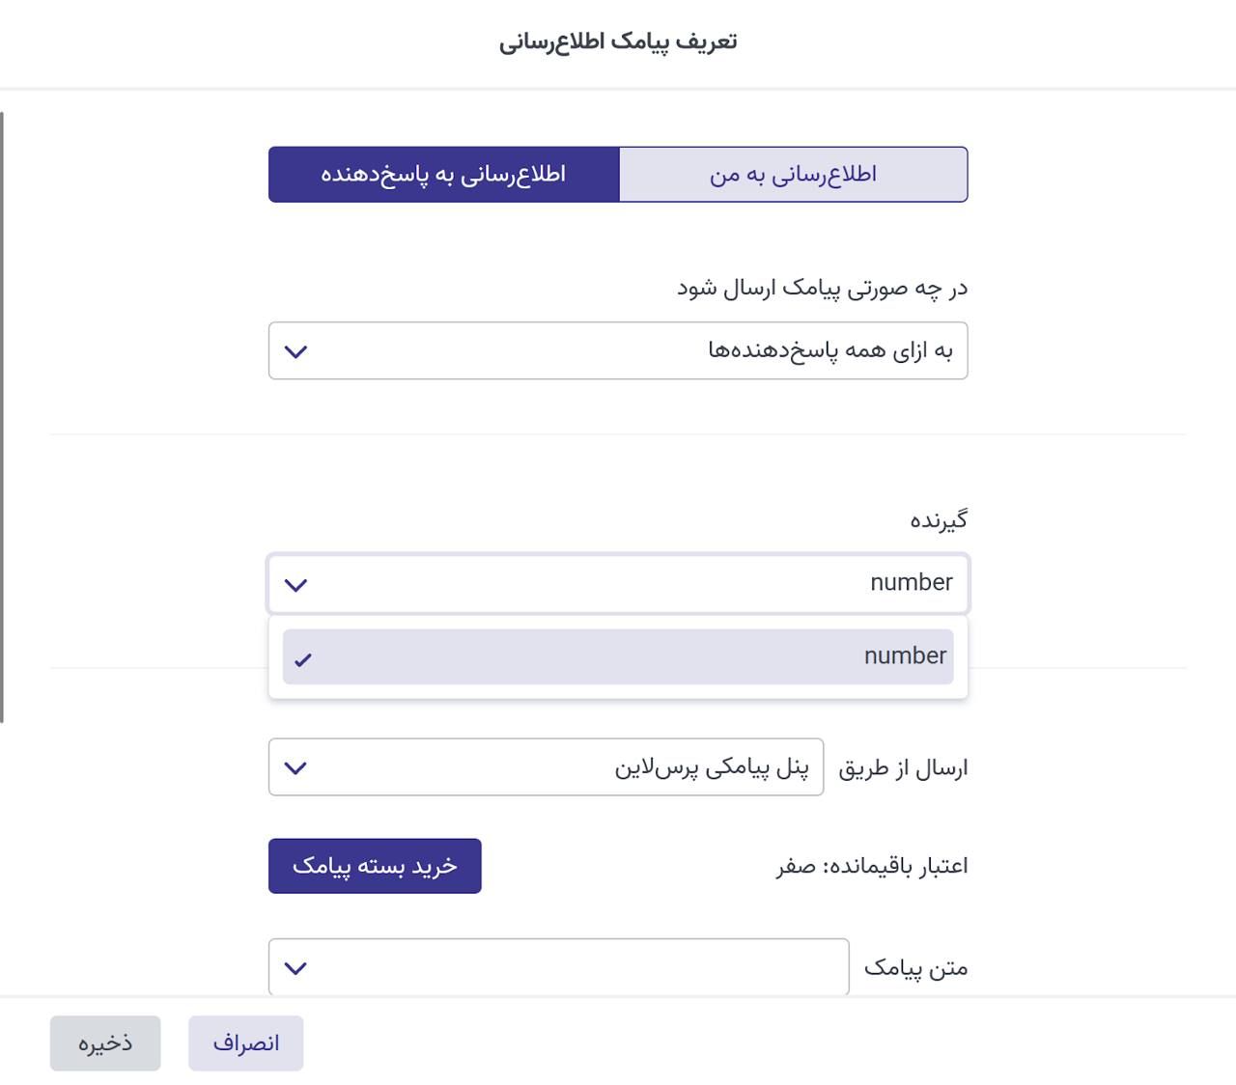The height and width of the screenshot is (1085, 1236).
Task: Switch to the اطلاع‌رسانی به من tab
Action: coord(793,175)
